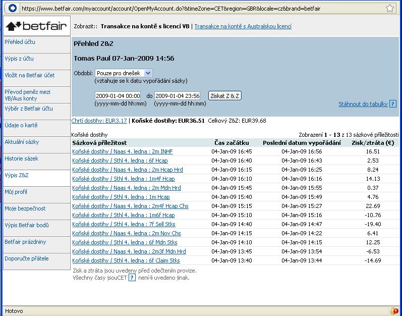Open CET timezone help question mark icon
The height and width of the screenshot is (316, 402).
[132, 278]
